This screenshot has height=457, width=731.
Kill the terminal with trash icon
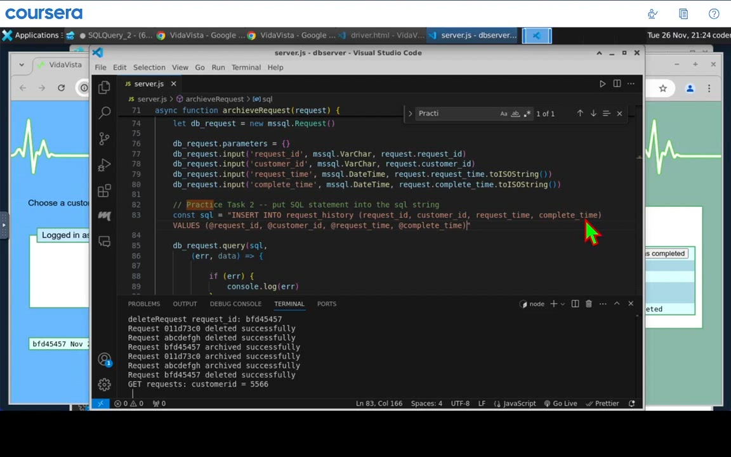click(x=588, y=304)
